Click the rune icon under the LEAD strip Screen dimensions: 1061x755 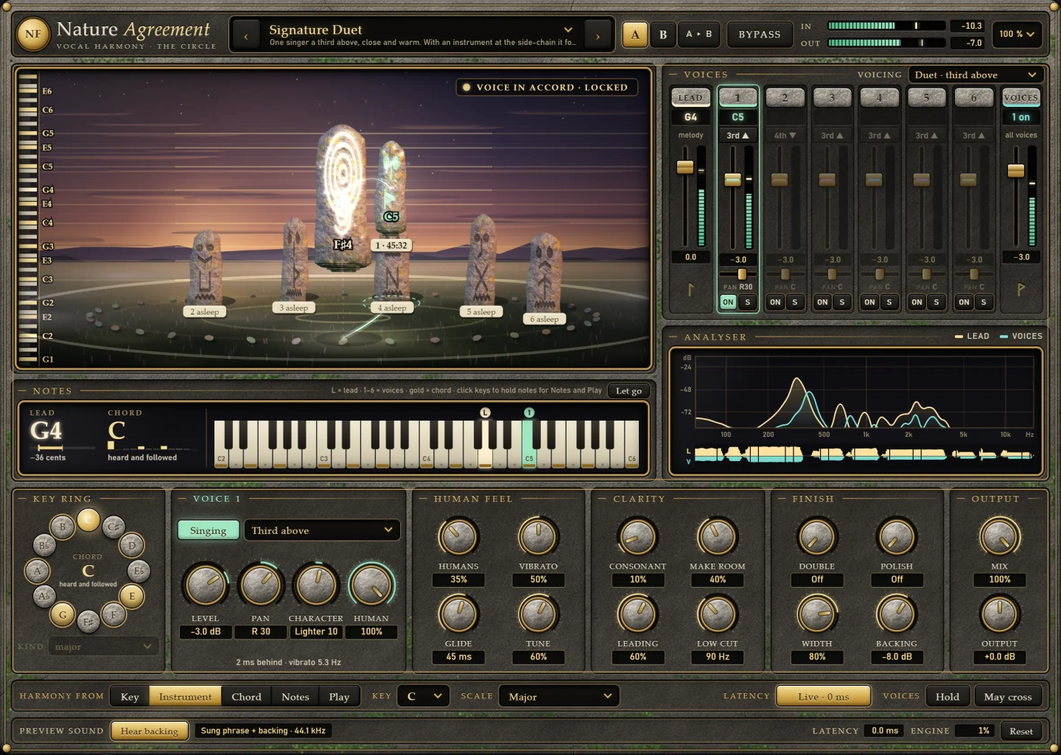pyautogui.click(x=690, y=289)
